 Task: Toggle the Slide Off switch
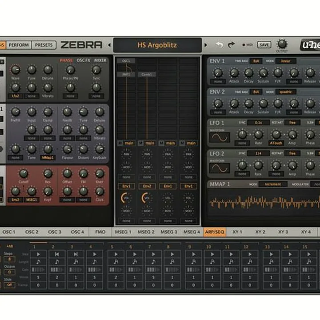[x=9, y=285]
